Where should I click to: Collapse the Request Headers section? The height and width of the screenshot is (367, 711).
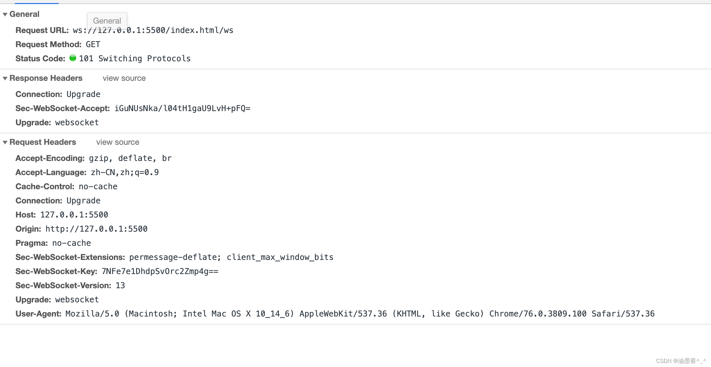click(x=5, y=142)
